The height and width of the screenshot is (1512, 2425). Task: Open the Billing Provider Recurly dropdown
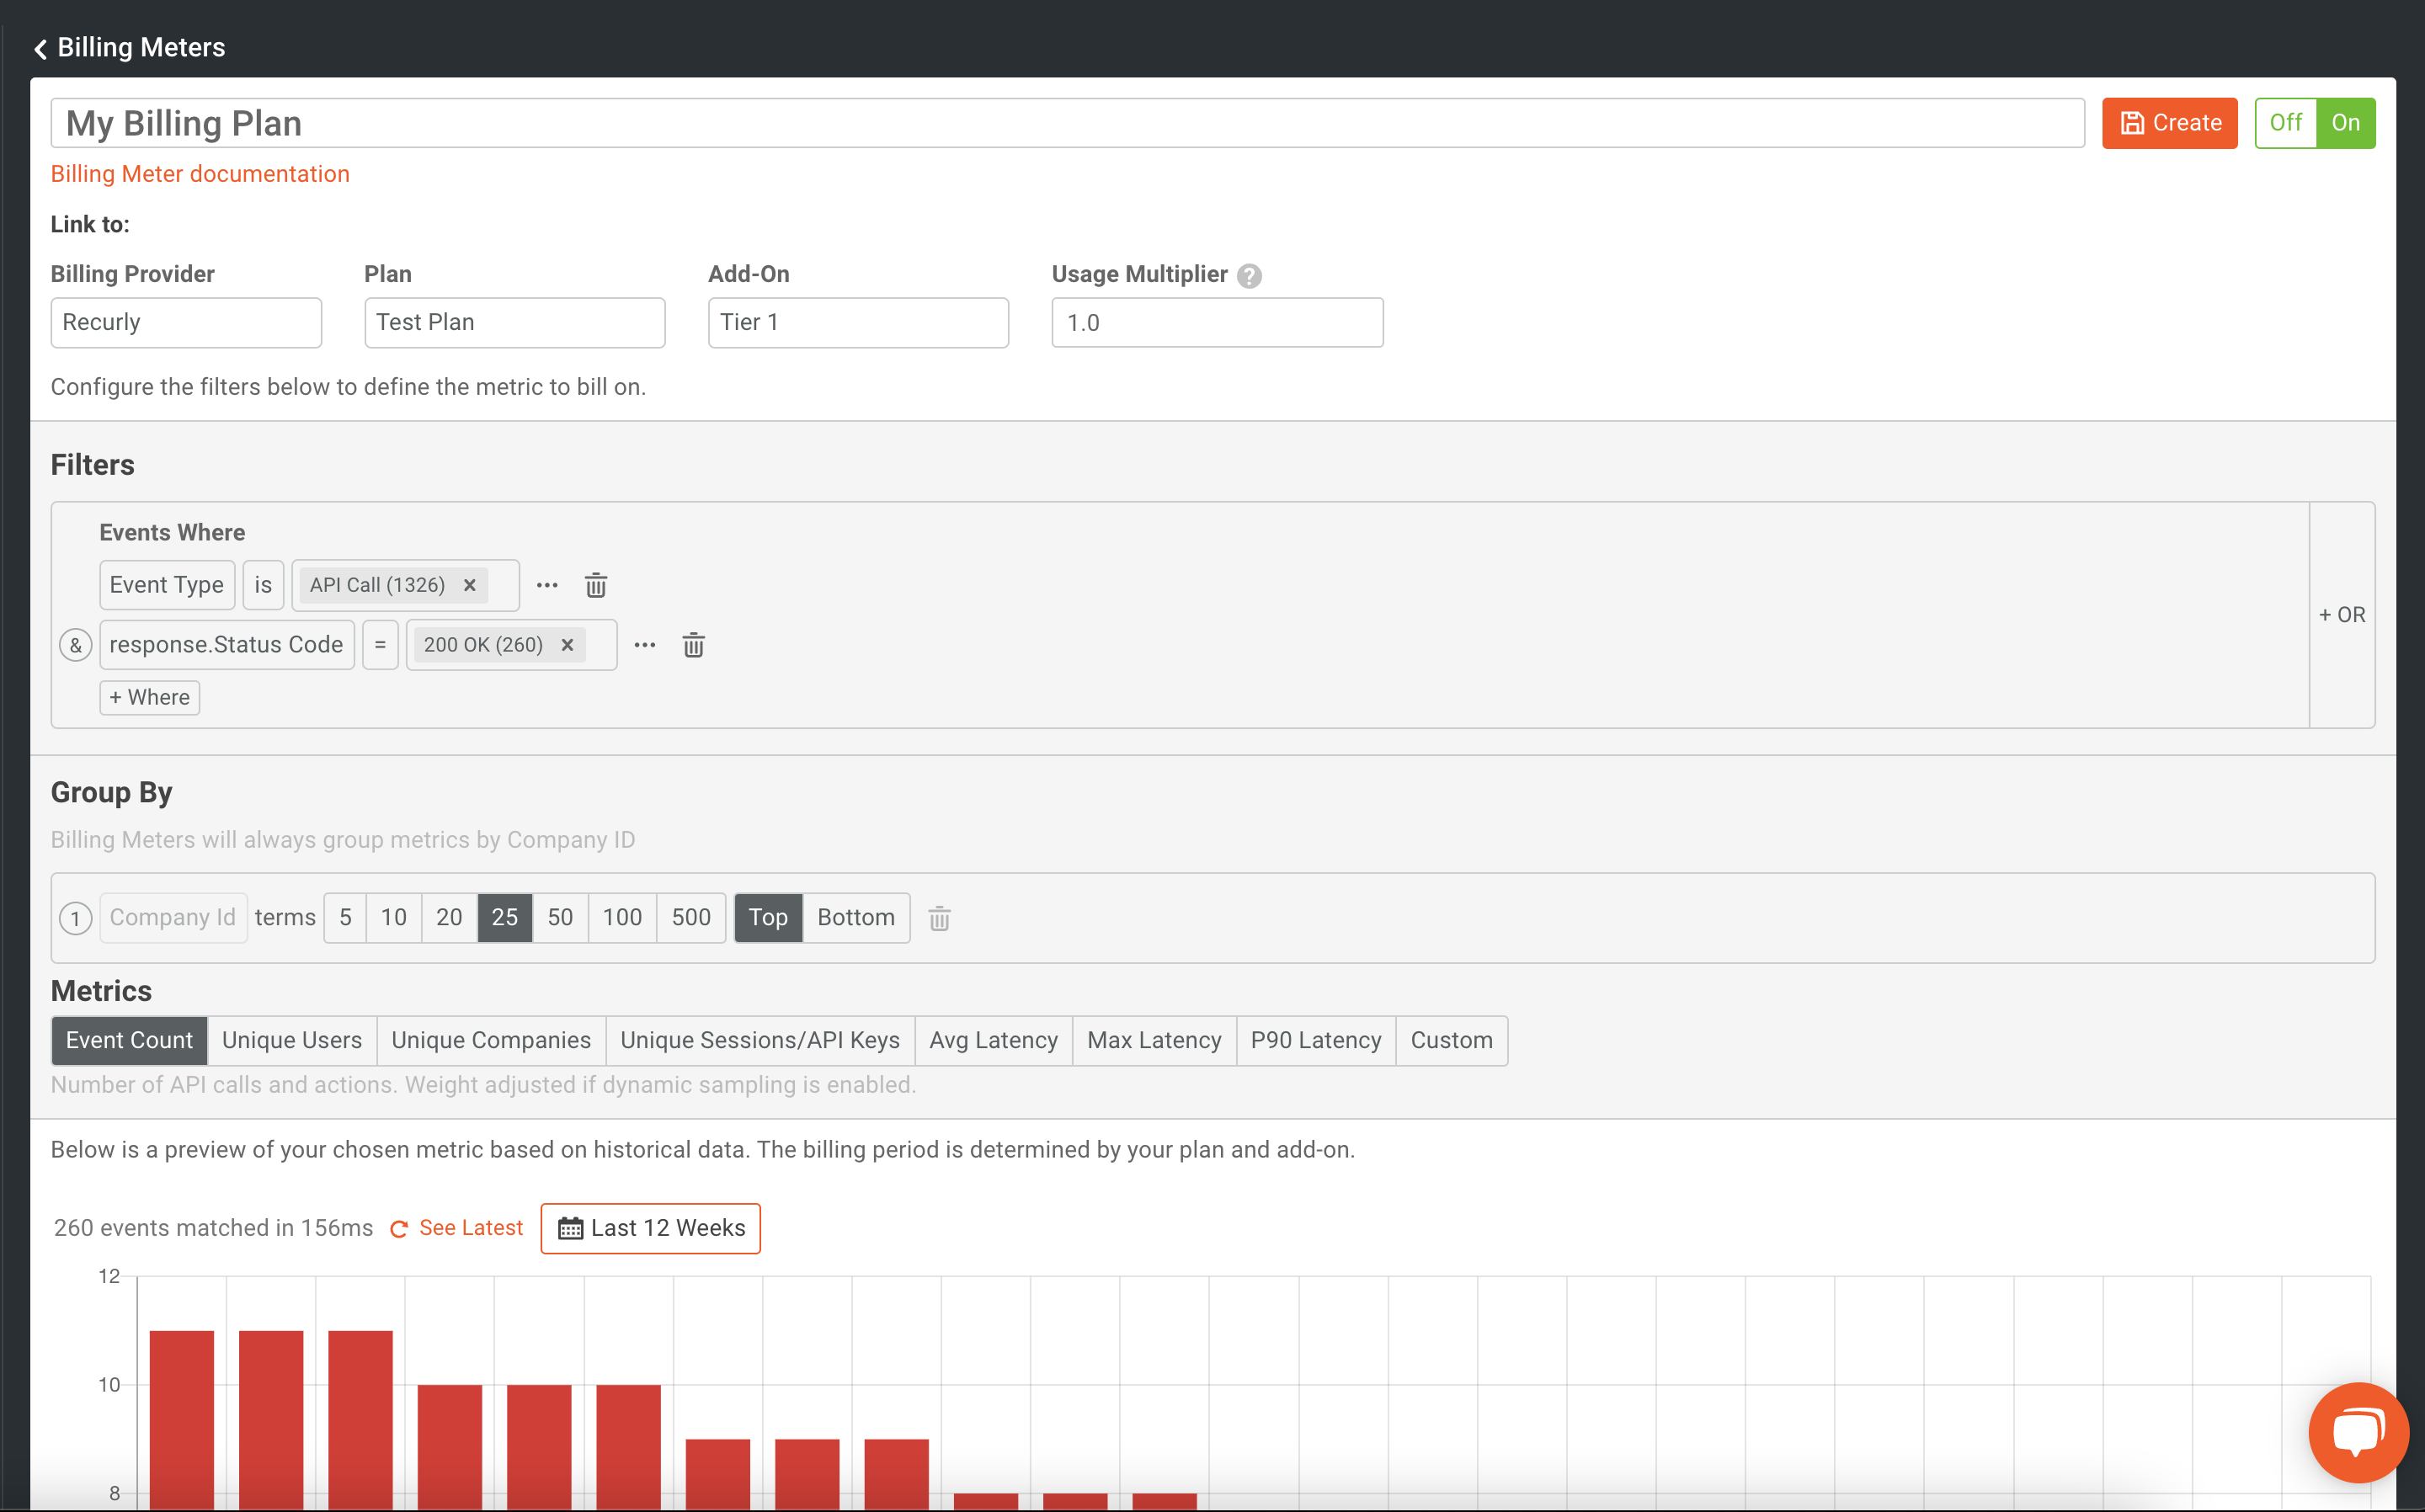[x=186, y=323]
